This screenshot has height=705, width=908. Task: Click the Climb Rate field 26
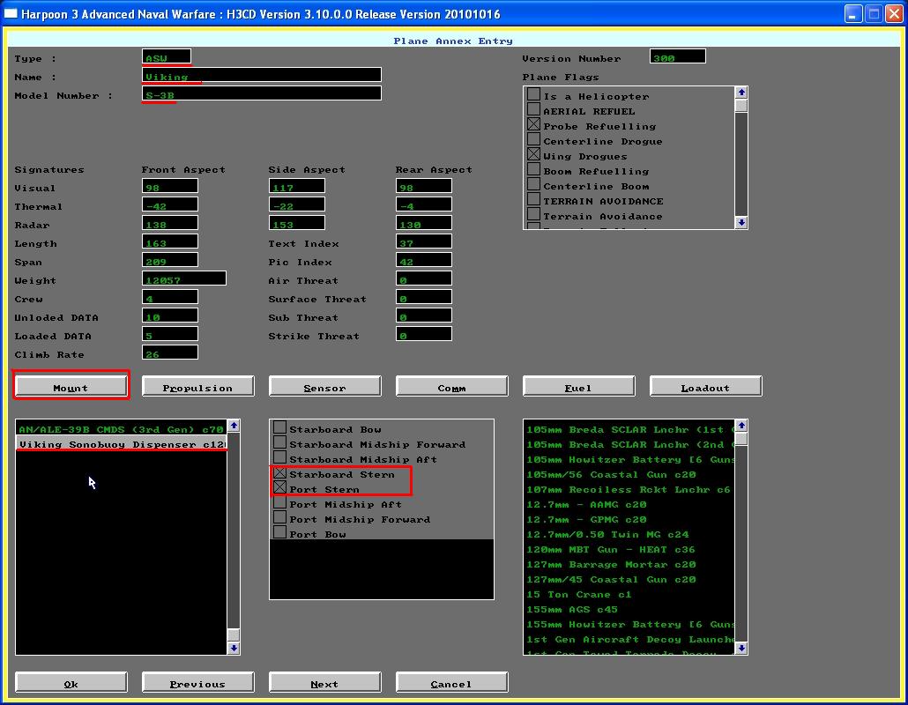point(170,353)
